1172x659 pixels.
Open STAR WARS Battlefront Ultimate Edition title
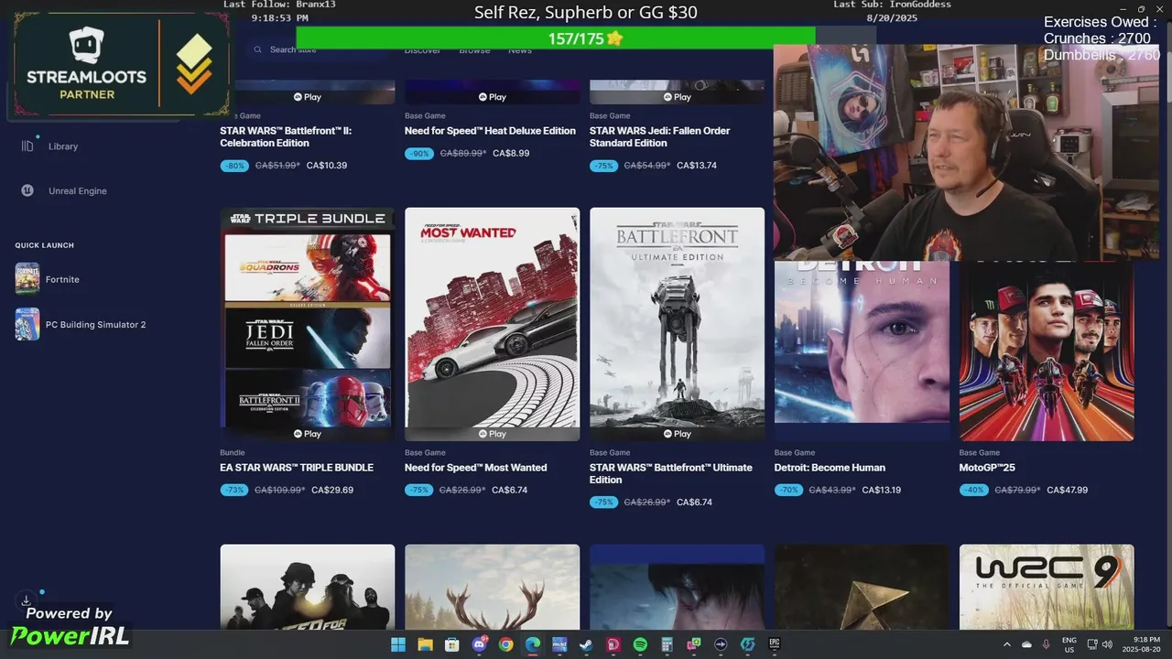click(x=671, y=473)
